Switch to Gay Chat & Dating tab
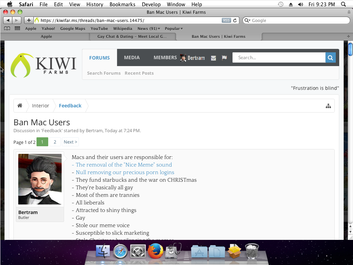This screenshot has width=353, height=265. click(x=132, y=36)
